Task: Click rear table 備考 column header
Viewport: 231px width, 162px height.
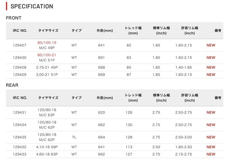Action: click(218, 98)
